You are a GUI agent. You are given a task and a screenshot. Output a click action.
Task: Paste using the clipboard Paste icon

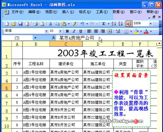coord(64,24)
